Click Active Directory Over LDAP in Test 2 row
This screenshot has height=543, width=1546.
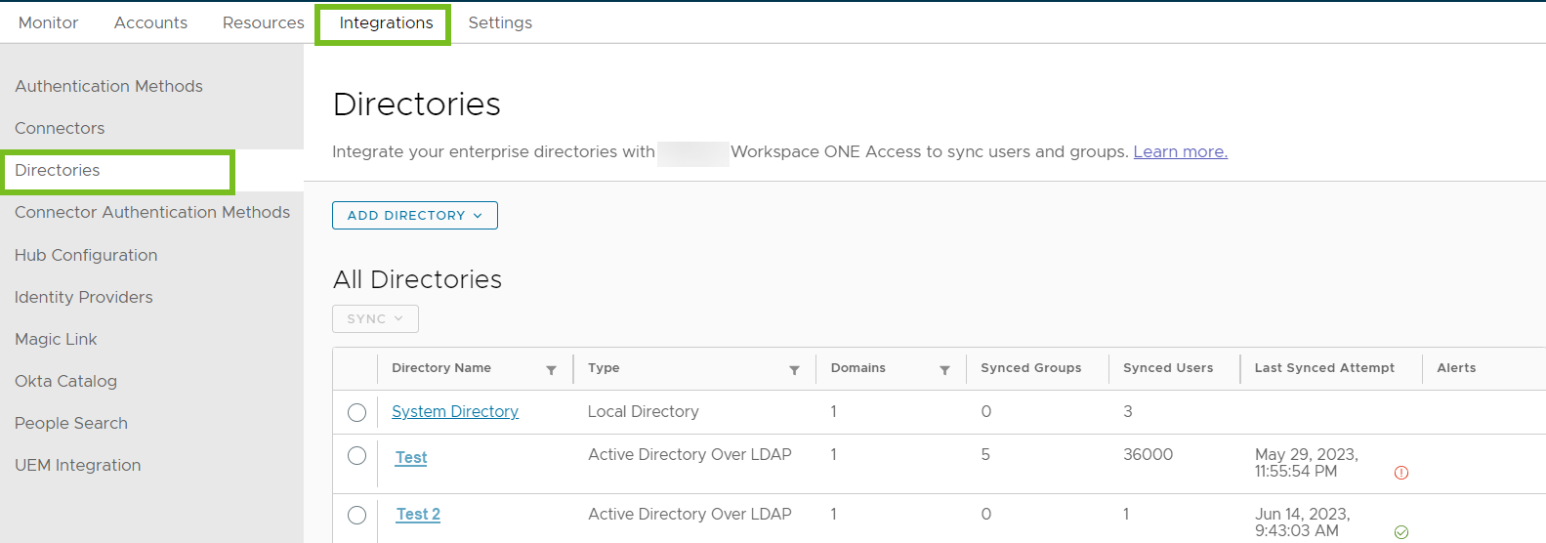[x=689, y=514]
